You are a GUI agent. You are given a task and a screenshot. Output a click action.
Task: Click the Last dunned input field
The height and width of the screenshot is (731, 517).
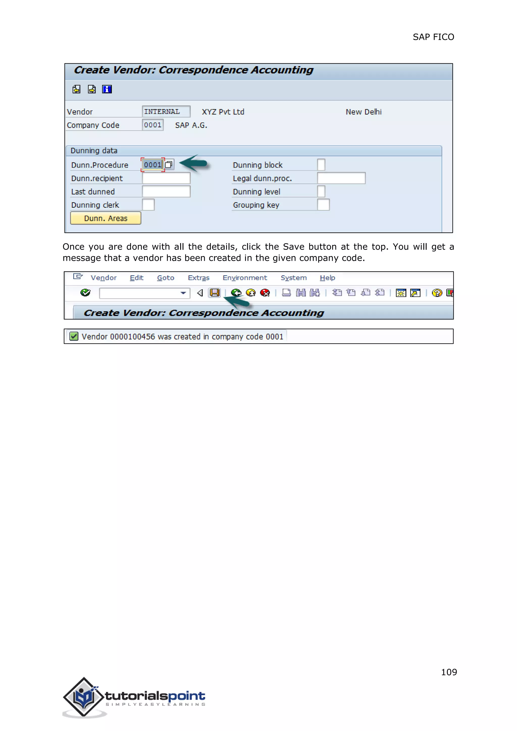[x=166, y=192]
